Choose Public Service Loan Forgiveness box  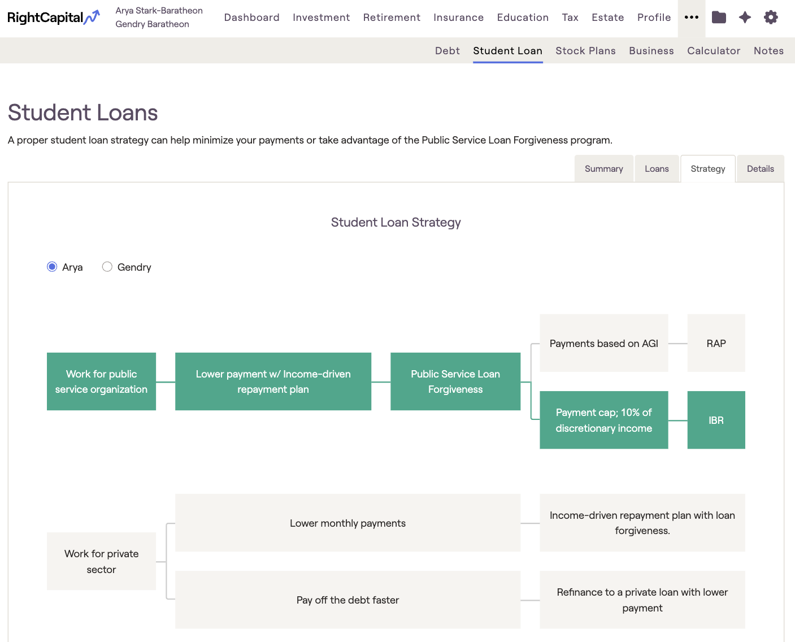click(455, 381)
